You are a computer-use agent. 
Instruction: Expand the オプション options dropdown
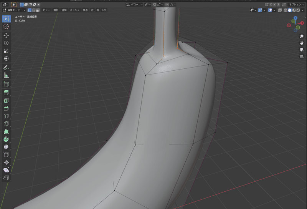click(x=296, y=4)
